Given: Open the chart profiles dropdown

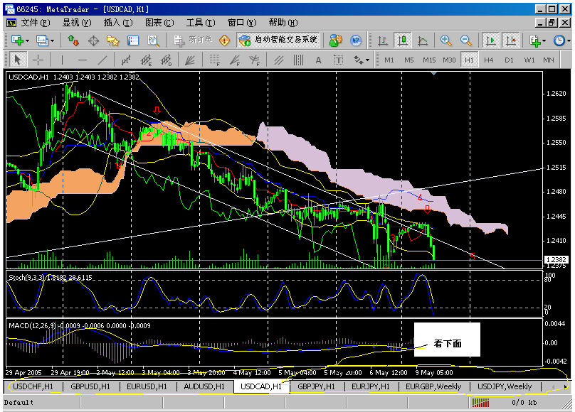Looking at the screenshot, I should coord(53,40).
